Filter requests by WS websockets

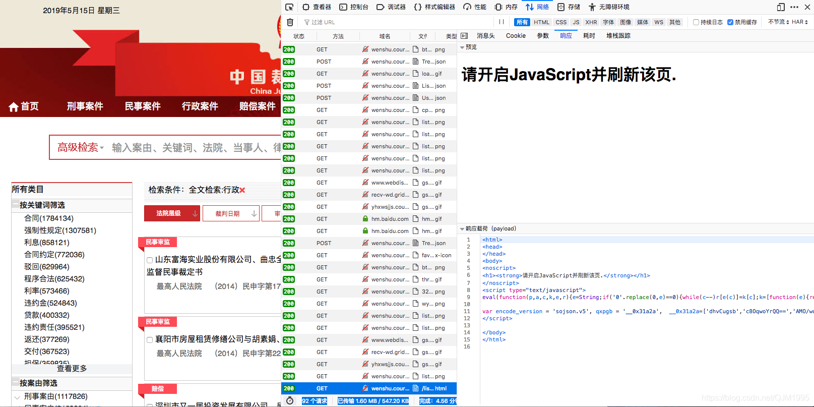(659, 22)
